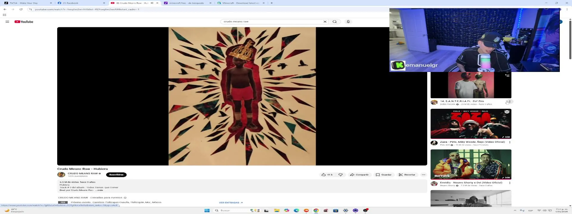Play the Envidia RIMAS video thumbnail

[x=471, y=164]
